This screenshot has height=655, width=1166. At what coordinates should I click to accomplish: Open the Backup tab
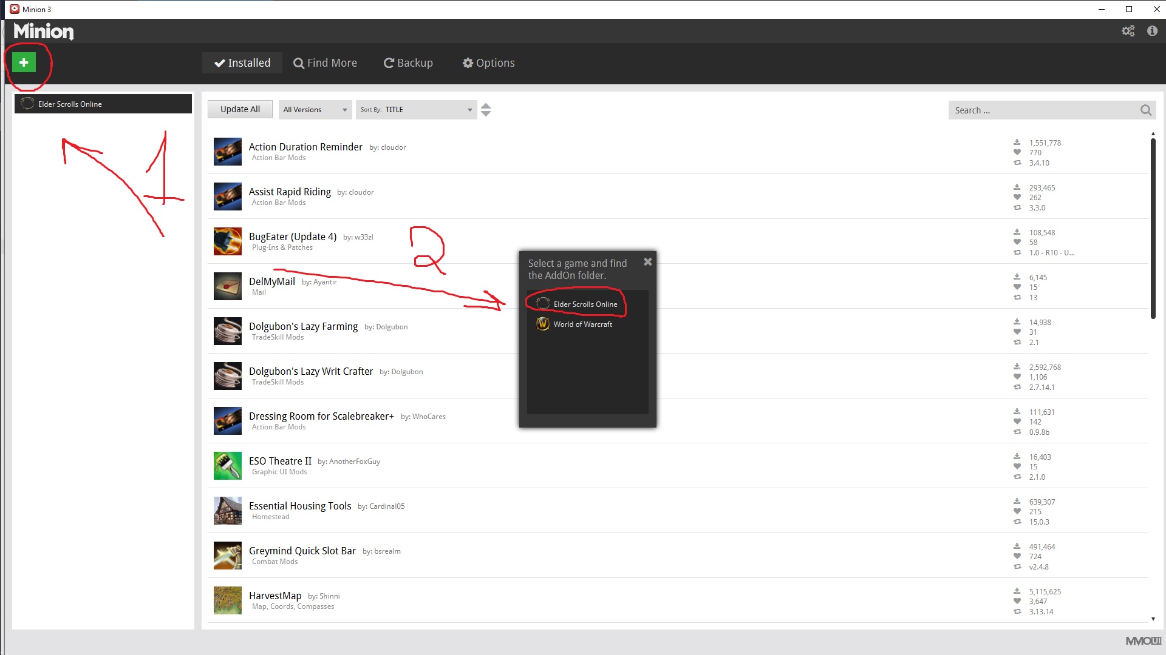point(408,62)
